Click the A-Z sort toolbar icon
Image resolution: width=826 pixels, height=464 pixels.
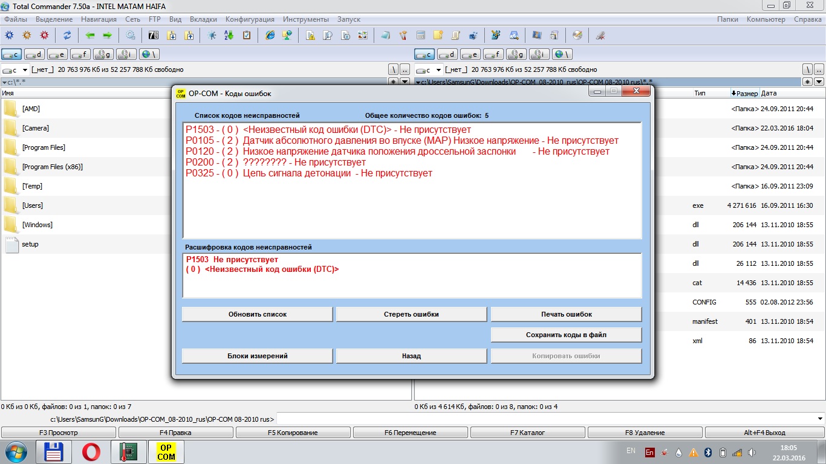tap(229, 35)
